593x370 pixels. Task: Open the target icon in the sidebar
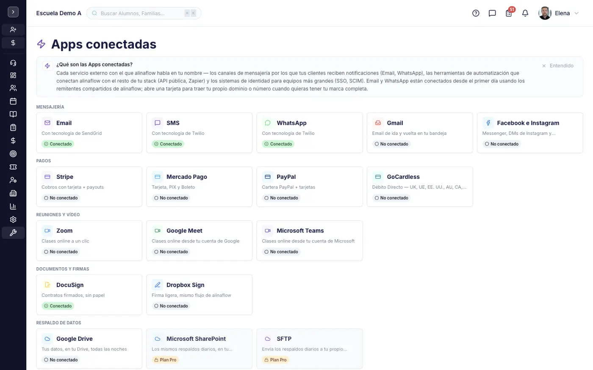coord(13,154)
